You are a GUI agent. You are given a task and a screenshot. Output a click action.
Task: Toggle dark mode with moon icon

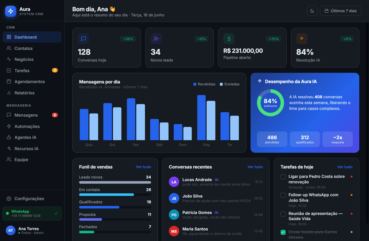point(312,11)
